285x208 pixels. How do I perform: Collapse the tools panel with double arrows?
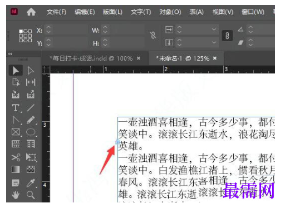(x=10, y=54)
